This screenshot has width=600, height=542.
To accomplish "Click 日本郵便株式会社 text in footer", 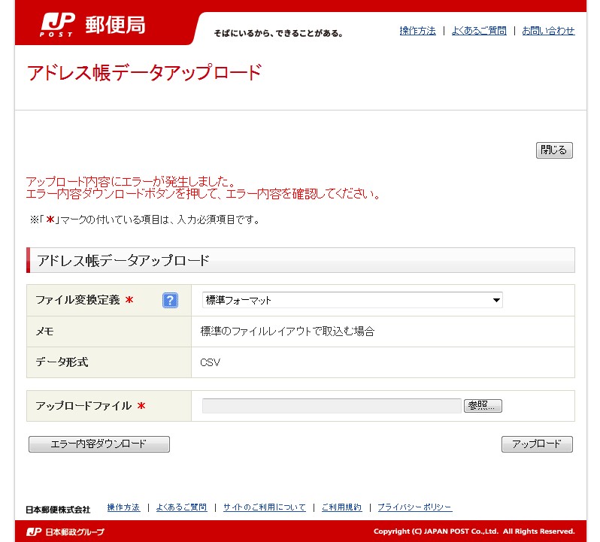I will tap(57, 509).
